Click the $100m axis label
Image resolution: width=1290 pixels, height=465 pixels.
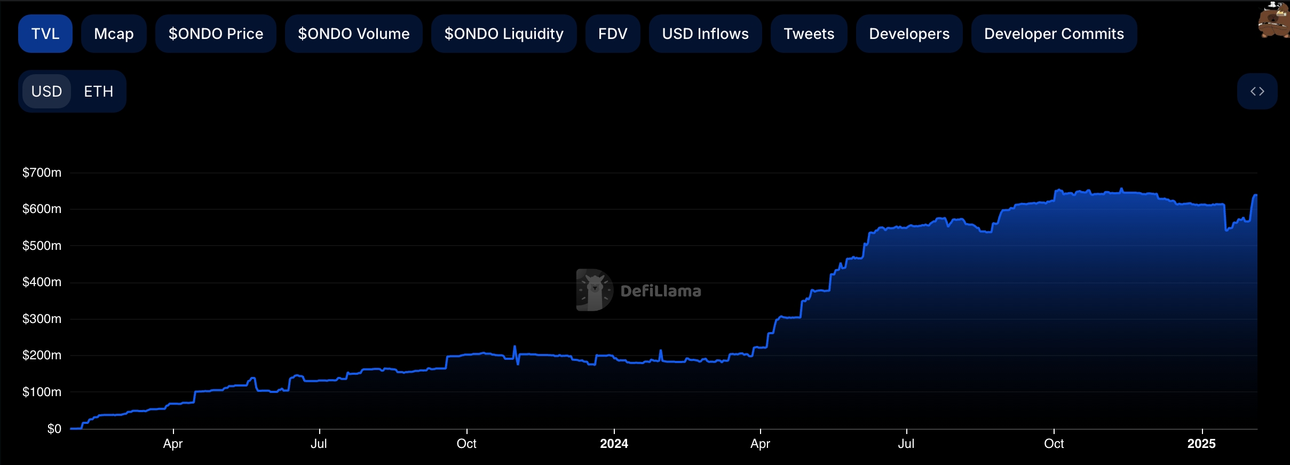click(x=42, y=392)
